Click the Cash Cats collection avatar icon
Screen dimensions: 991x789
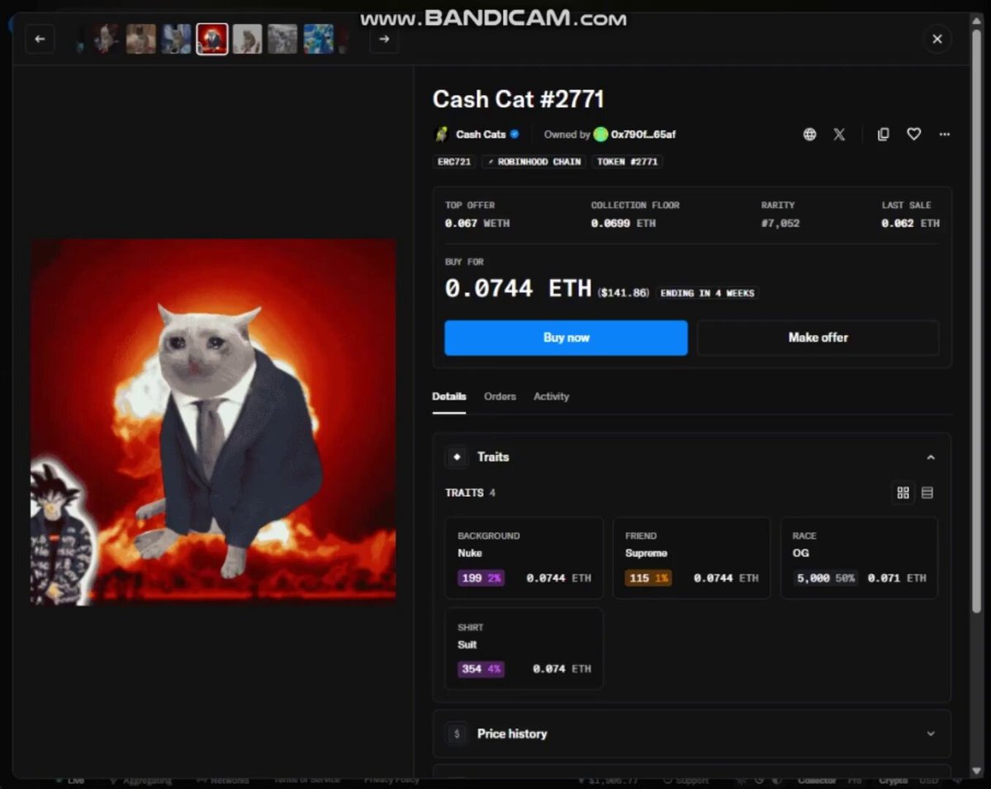tap(442, 135)
